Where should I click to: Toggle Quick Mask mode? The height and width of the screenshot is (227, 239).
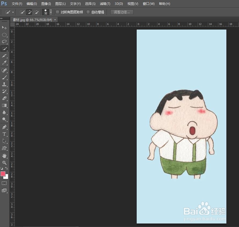[x=4, y=183]
